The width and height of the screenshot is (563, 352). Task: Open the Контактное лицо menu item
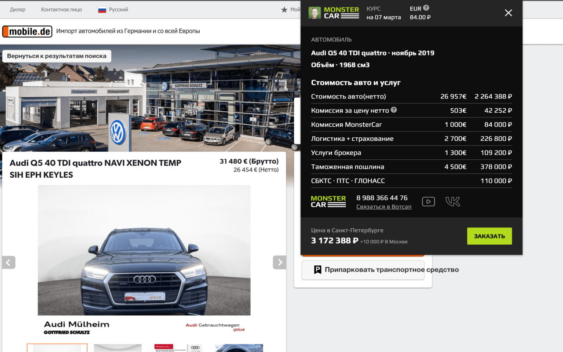point(62,10)
